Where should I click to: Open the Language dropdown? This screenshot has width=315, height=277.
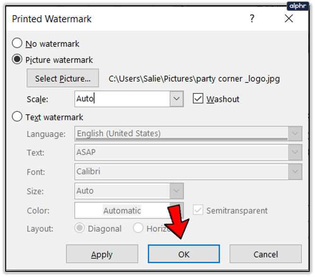296,134
